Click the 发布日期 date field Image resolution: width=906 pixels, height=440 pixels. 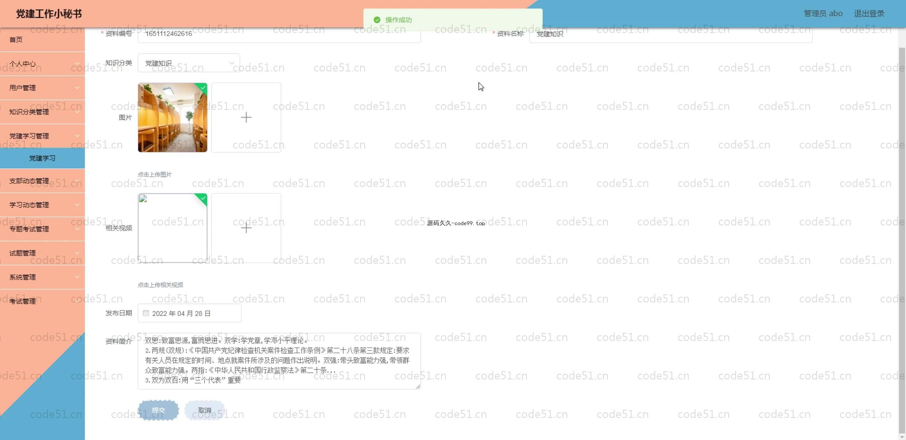pos(190,313)
